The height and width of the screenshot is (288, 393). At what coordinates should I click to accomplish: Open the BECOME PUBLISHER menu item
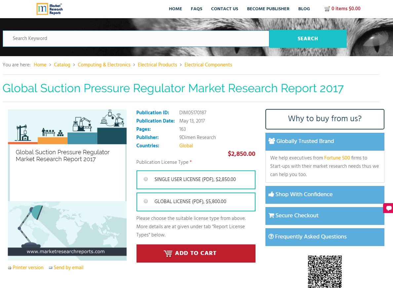pyautogui.click(x=268, y=9)
